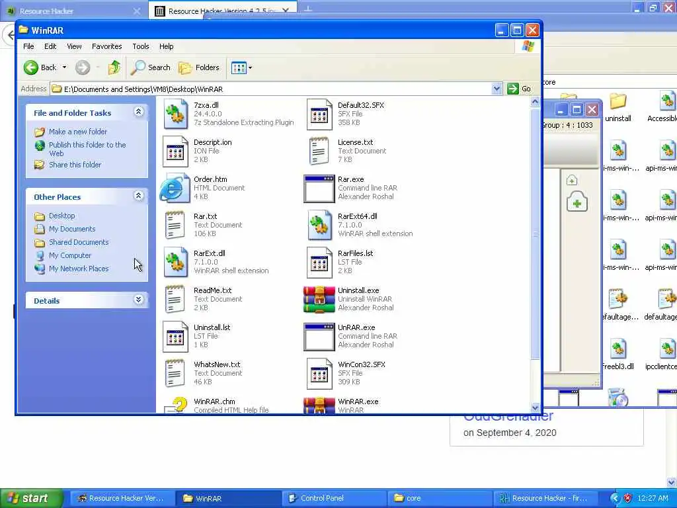The width and height of the screenshot is (677, 508).
Task: Select the WinRAR.chm help file icon
Action: tap(176, 405)
